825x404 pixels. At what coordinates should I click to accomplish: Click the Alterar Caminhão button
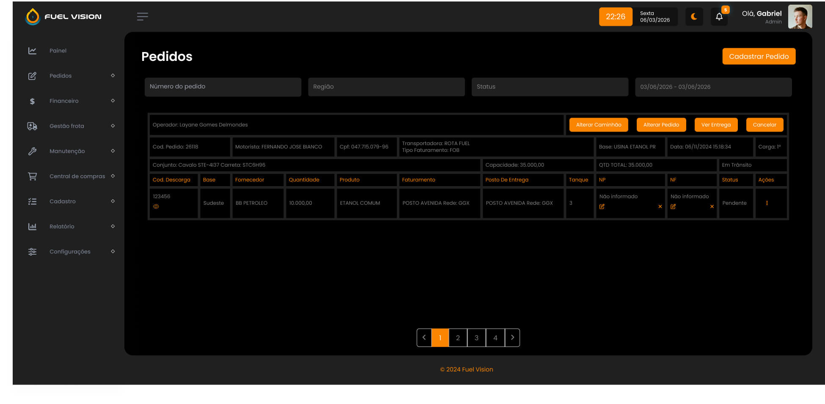pos(599,125)
